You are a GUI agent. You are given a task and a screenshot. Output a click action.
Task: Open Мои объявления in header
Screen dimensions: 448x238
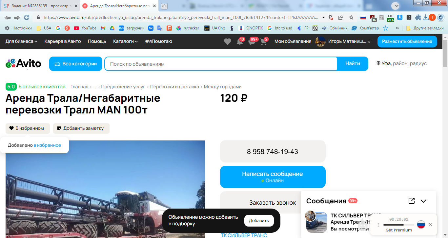click(293, 41)
